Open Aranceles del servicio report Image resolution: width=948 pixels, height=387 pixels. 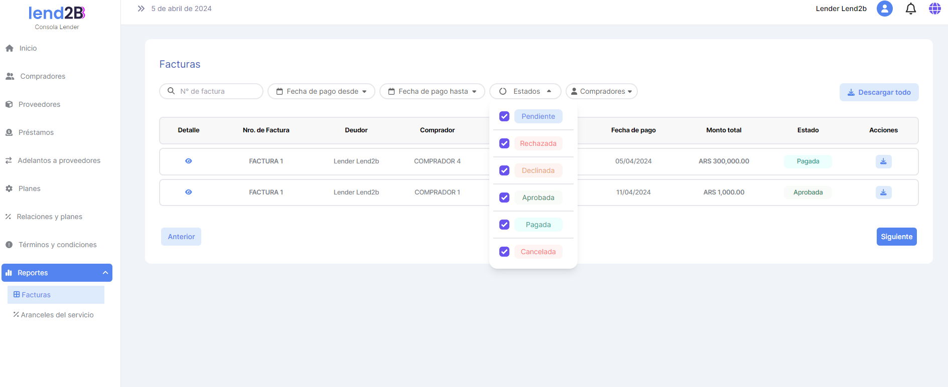[x=57, y=315]
